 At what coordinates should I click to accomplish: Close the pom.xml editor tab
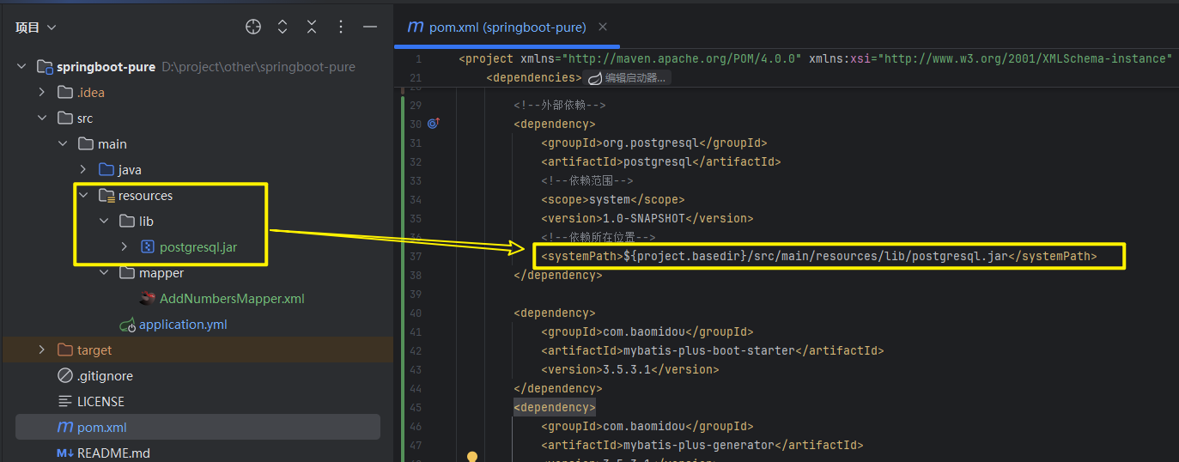point(603,27)
